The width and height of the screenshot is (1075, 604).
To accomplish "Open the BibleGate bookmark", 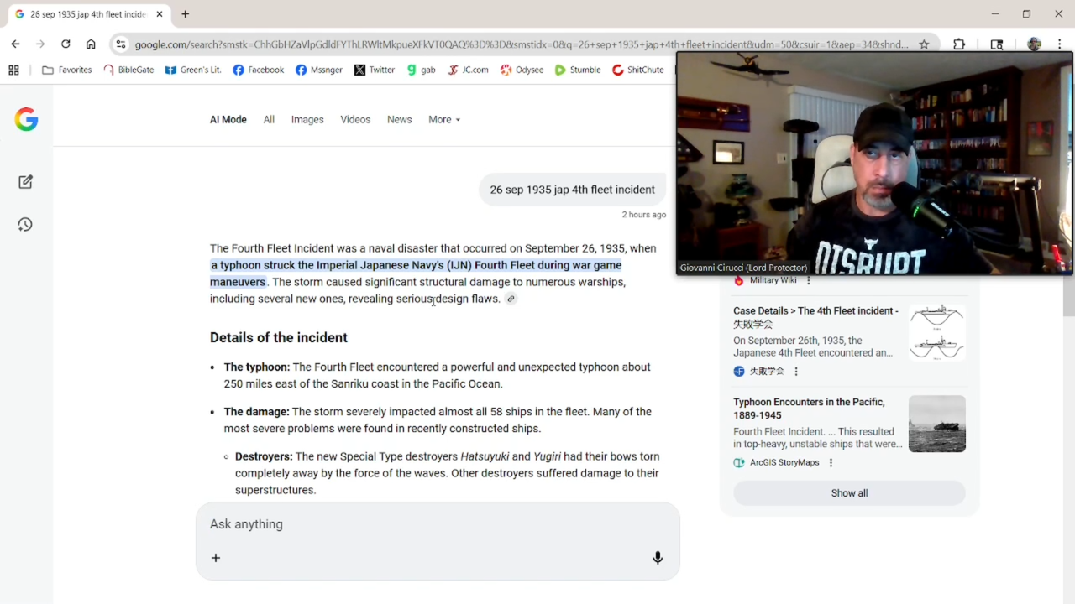I will [128, 70].
